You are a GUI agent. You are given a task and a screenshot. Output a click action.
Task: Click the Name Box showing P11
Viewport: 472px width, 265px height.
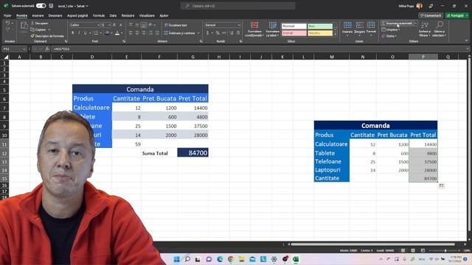[x=14, y=49]
